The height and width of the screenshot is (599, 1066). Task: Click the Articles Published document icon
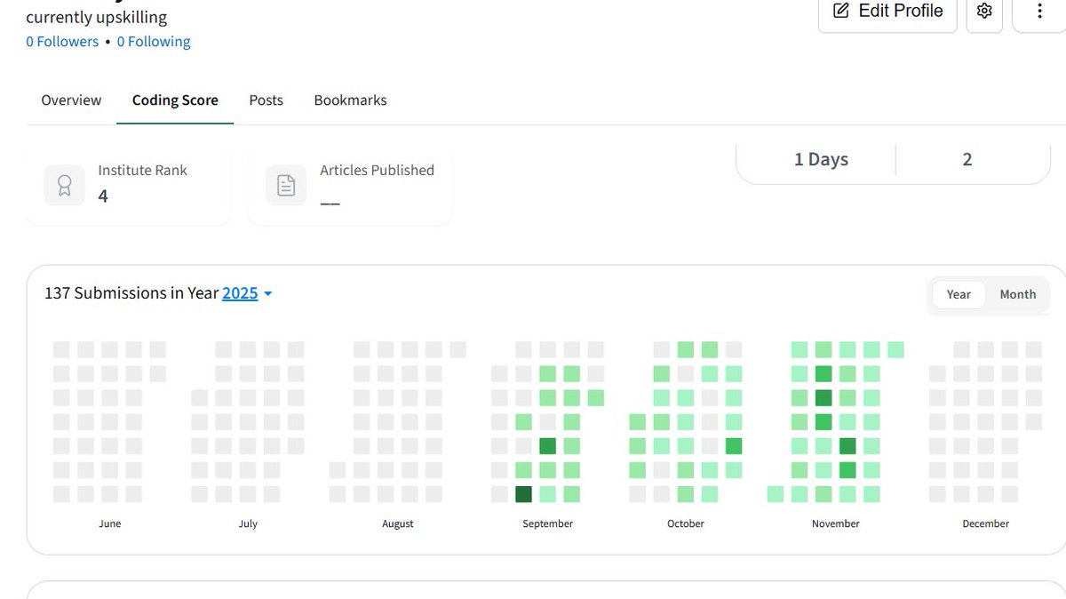286,185
